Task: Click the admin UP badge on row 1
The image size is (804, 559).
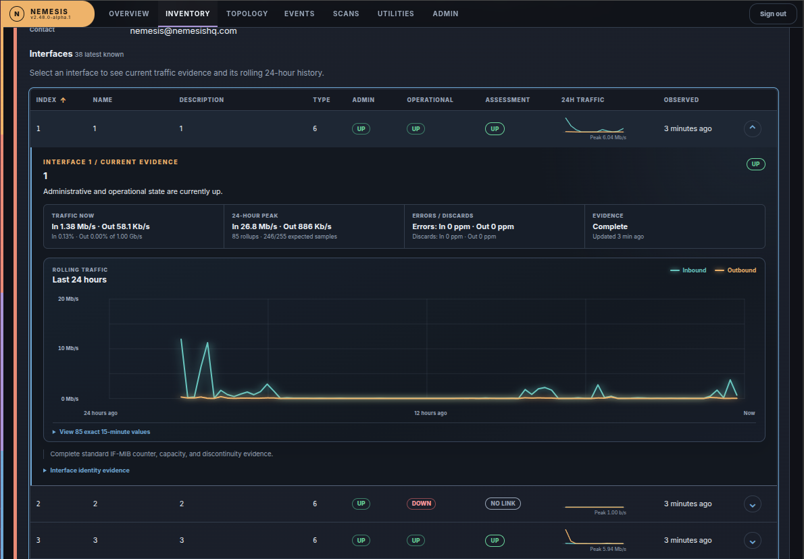Action: 361,128
